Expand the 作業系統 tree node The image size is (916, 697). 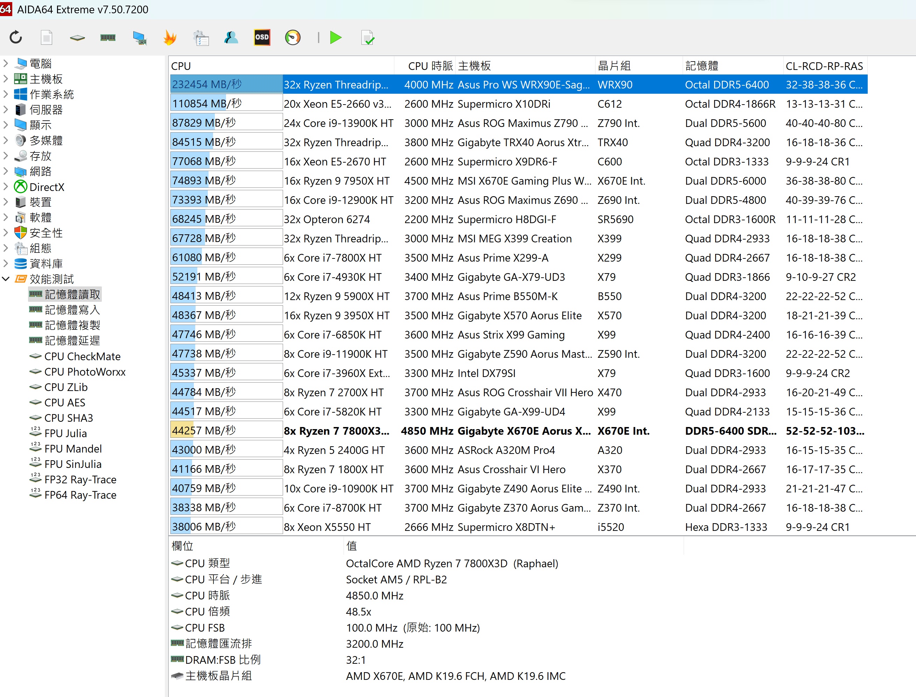click(6, 94)
